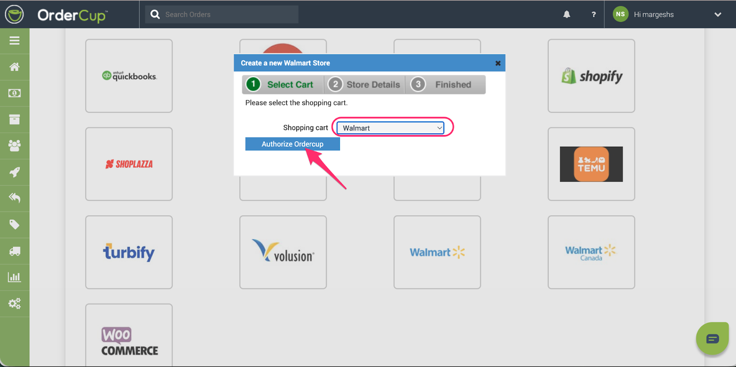Choose the Walmart integration tile
Image resolution: width=736 pixels, height=367 pixels.
coord(437,252)
